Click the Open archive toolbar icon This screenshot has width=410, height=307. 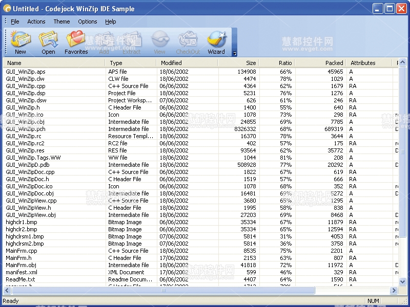(48, 42)
